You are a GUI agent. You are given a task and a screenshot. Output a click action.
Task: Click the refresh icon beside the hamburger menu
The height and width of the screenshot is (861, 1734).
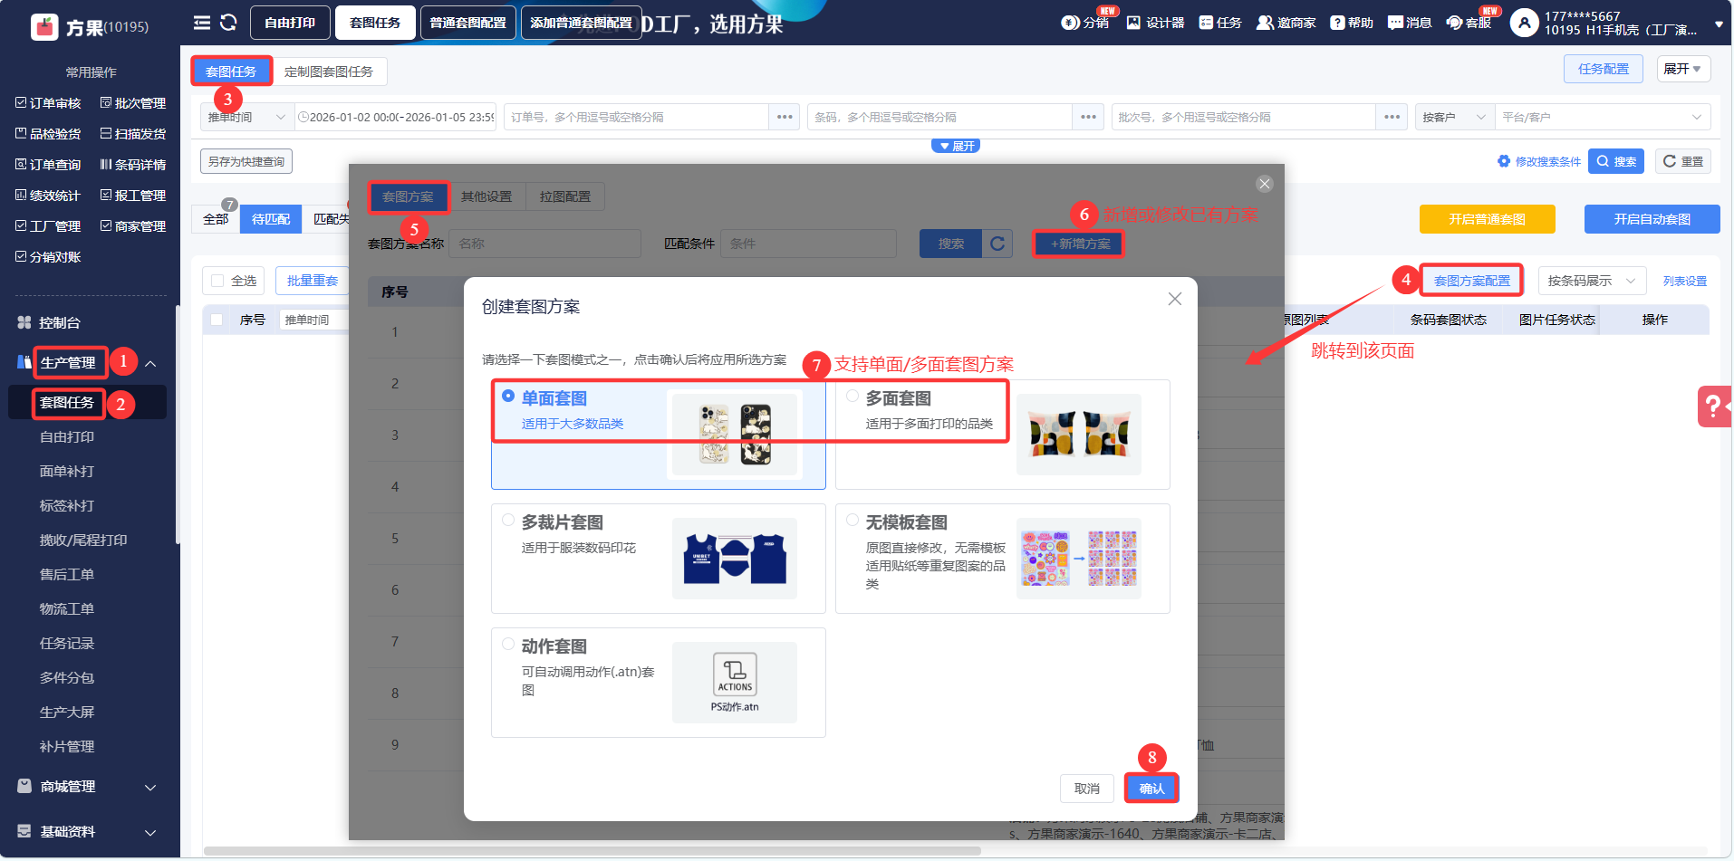pyautogui.click(x=228, y=23)
